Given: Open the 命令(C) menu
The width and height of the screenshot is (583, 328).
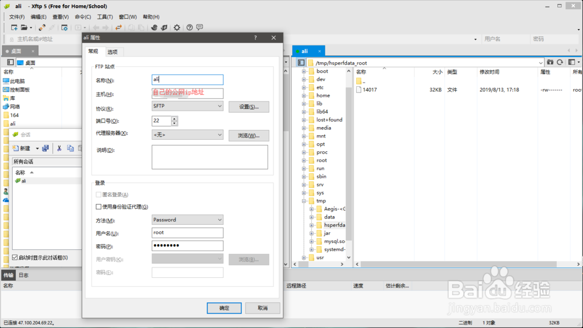Looking at the screenshot, I should pos(83,17).
